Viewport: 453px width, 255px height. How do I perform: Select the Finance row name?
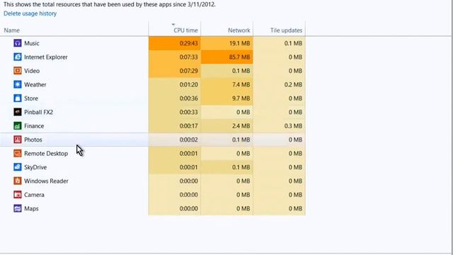click(34, 126)
